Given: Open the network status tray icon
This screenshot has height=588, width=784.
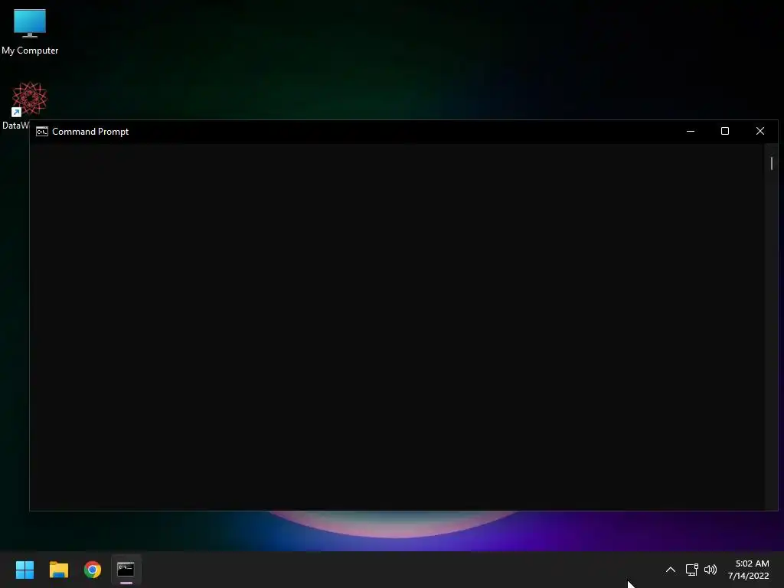Looking at the screenshot, I should (x=691, y=570).
